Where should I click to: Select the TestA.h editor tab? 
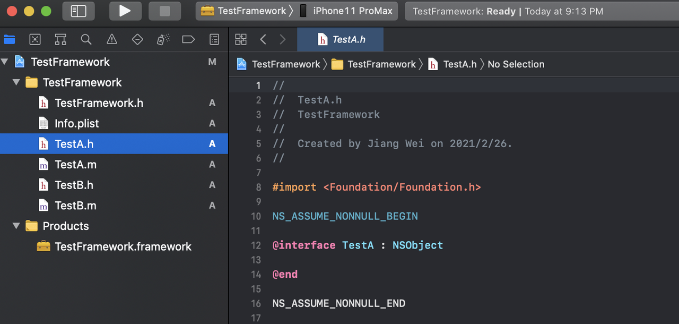point(340,39)
